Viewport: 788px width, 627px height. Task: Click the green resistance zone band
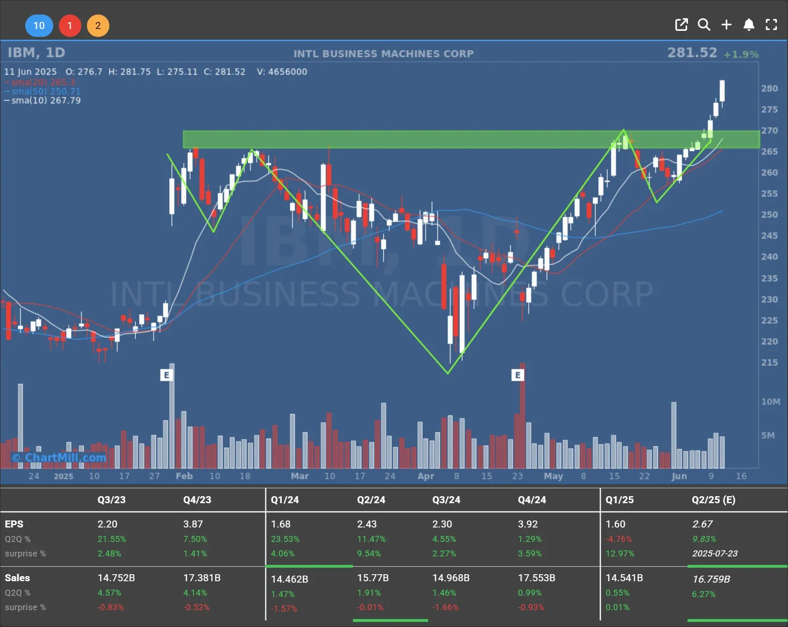click(x=471, y=139)
